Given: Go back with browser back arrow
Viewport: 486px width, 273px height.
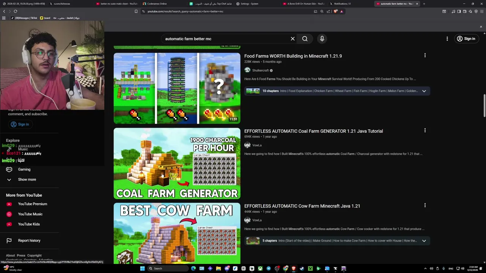Looking at the screenshot, I should (4, 11).
